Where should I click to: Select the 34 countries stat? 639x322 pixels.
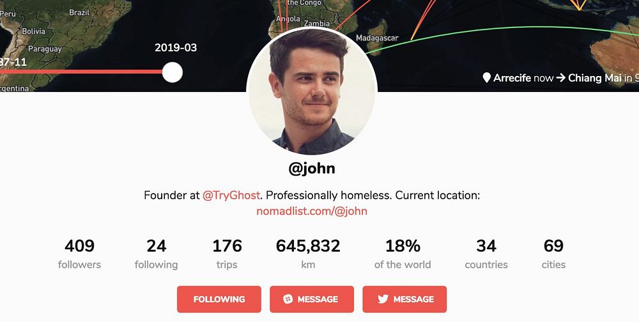point(486,254)
